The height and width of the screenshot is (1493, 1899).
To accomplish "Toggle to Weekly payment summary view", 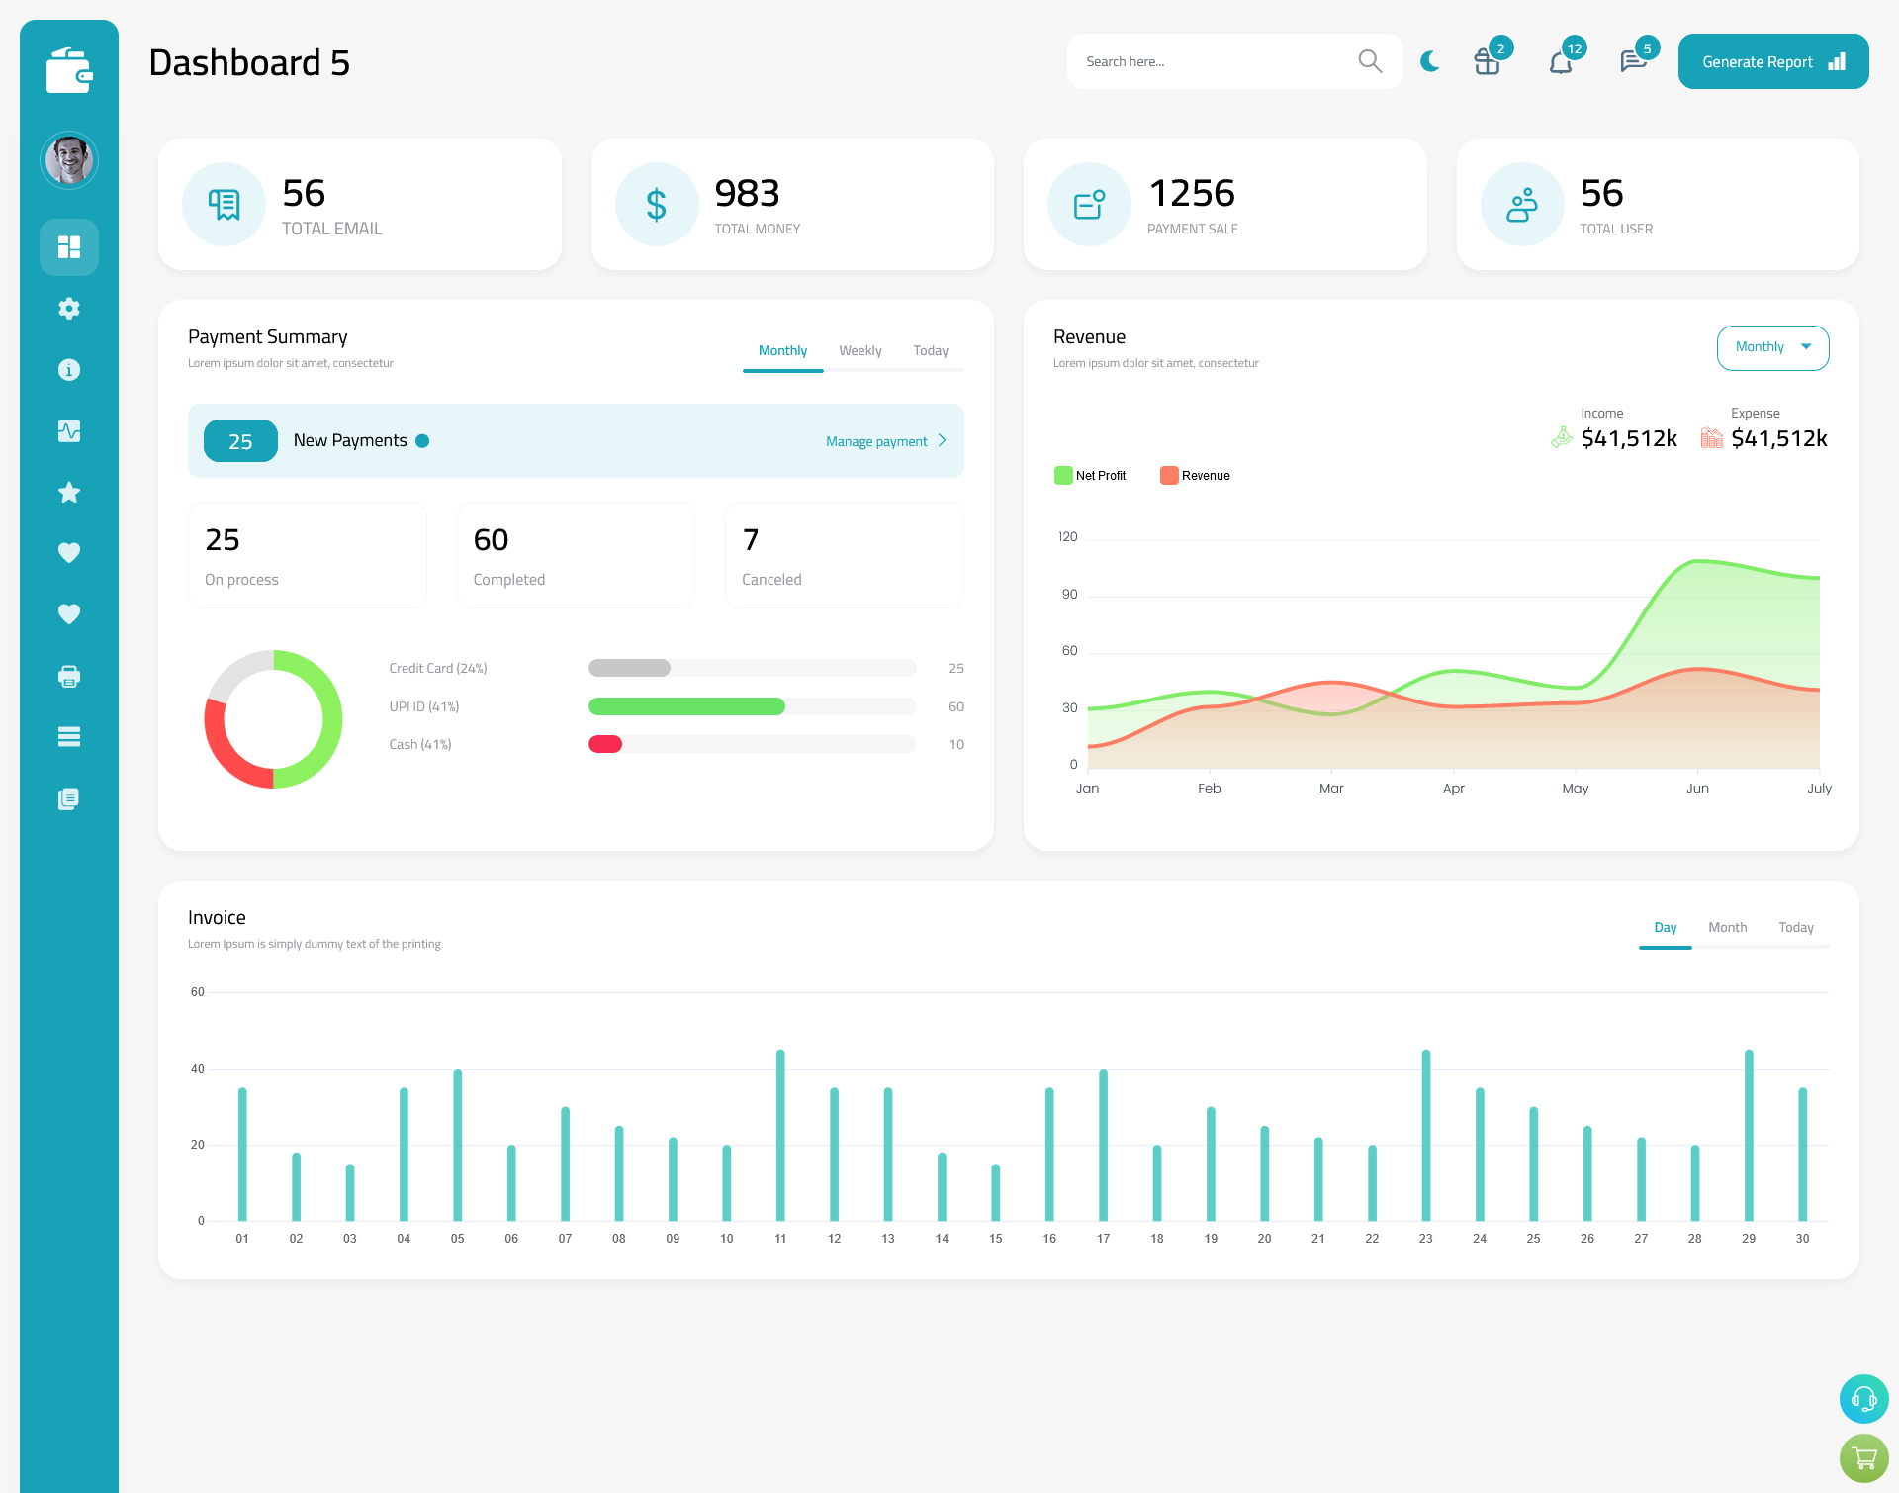I will [x=859, y=348].
